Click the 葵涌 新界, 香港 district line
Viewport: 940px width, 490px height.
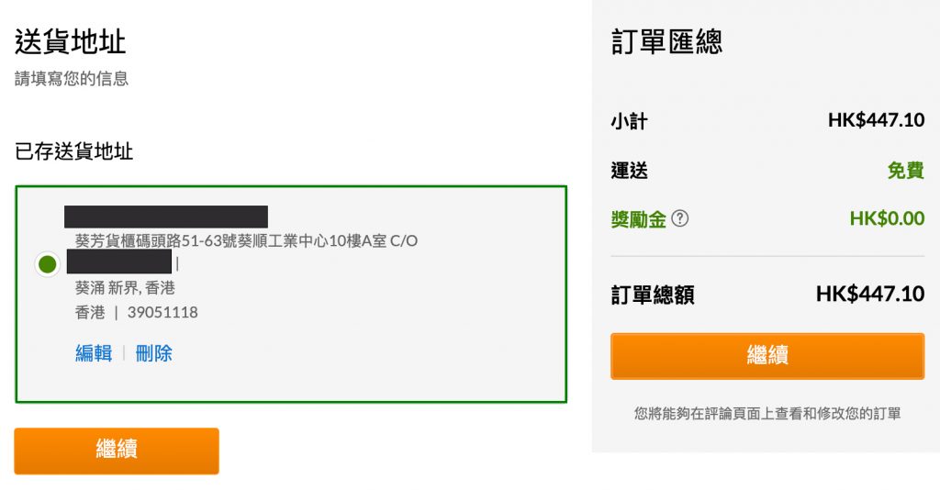pos(125,288)
